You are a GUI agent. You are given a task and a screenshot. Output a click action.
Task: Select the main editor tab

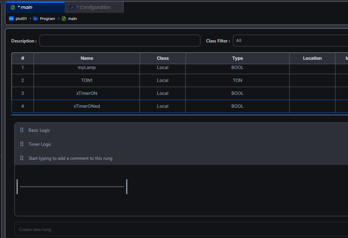click(27, 7)
